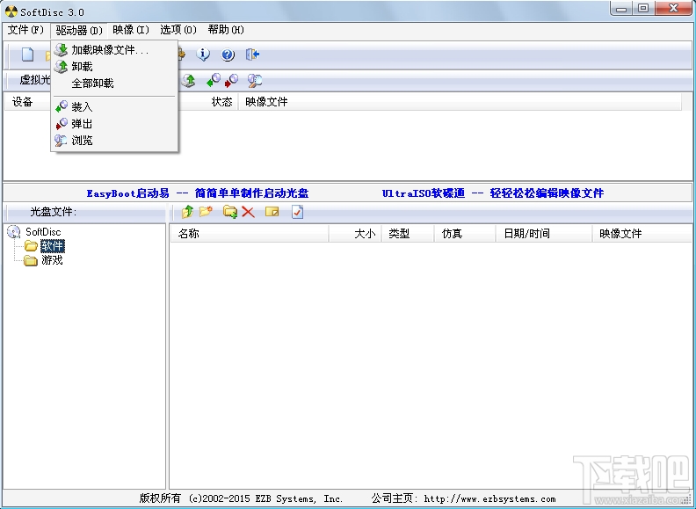Image resolution: width=696 pixels, height=509 pixels.
Task: Open the 映像(I) menu
Action: tap(131, 30)
